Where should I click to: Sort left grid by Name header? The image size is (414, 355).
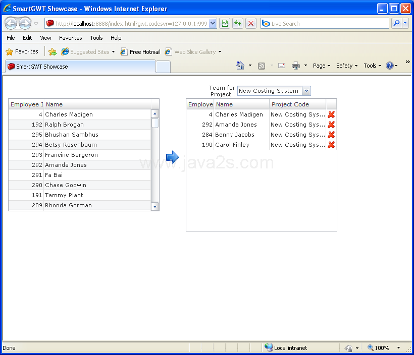(97, 104)
